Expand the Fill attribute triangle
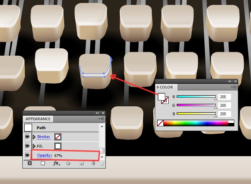Screen dimensions: 251x184 [34, 146]
